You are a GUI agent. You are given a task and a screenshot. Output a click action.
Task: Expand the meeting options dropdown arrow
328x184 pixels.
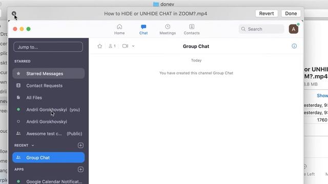click(x=133, y=46)
